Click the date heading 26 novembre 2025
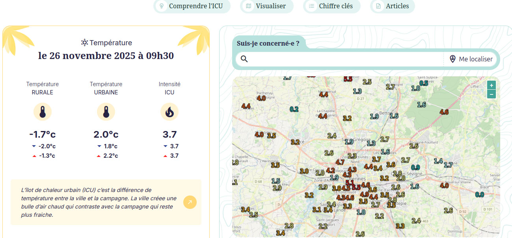The height and width of the screenshot is (238, 512). pyautogui.click(x=106, y=56)
